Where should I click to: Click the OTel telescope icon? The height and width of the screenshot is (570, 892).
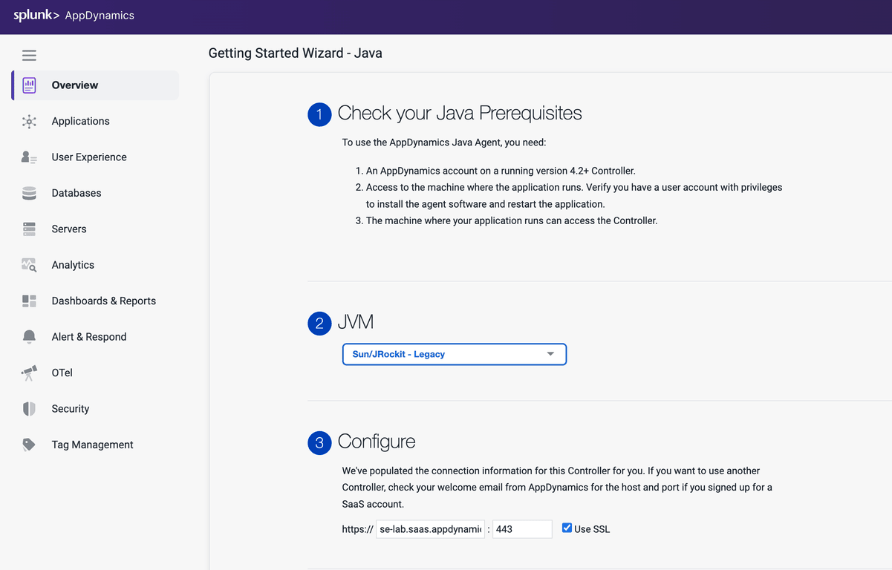click(x=29, y=373)
